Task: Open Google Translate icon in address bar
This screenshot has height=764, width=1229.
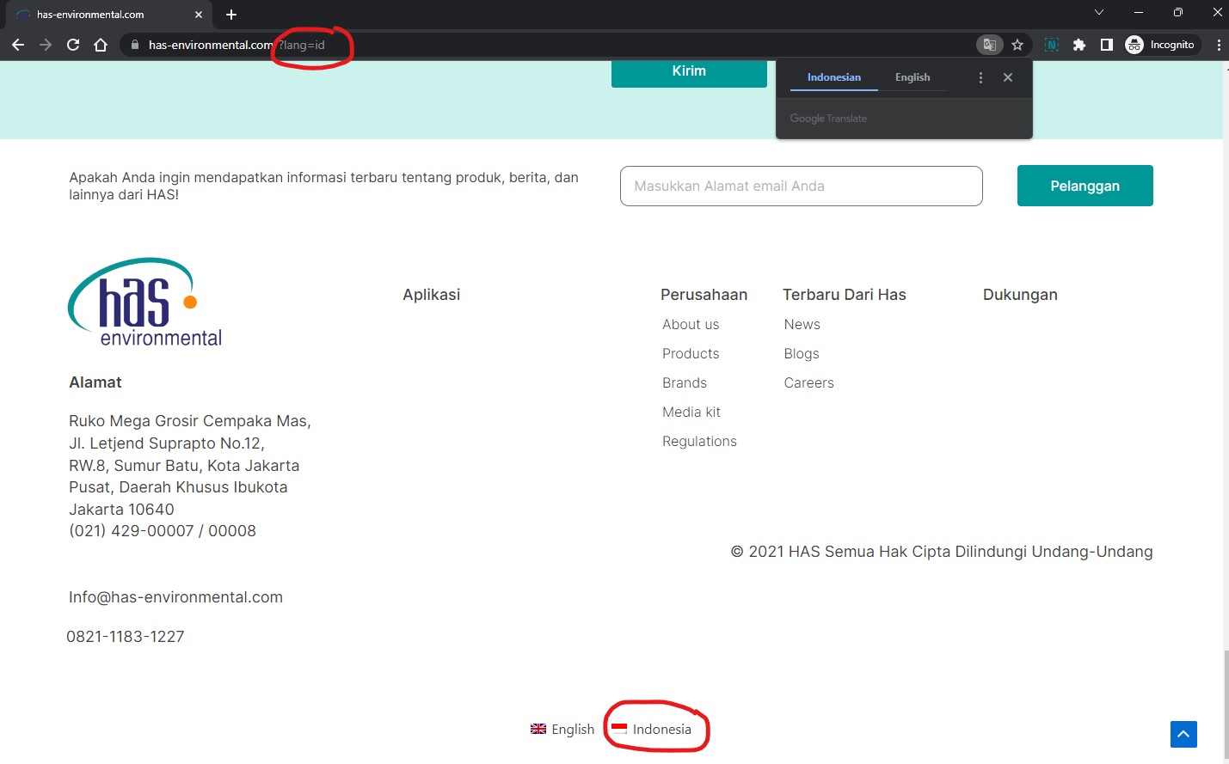Action: coord(990,45)
